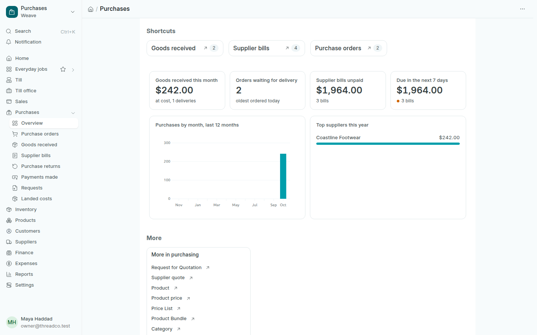Screen dimensions: 537x335
Task: Star the Everyday jobs favorite icon
Action: (63, 69)
